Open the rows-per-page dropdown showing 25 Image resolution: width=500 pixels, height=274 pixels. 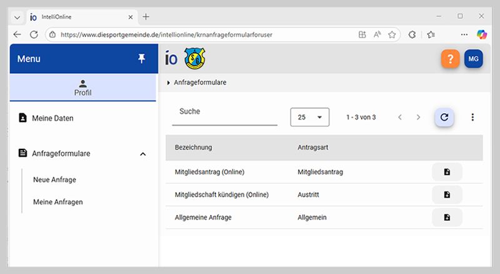tap(309, 117)
